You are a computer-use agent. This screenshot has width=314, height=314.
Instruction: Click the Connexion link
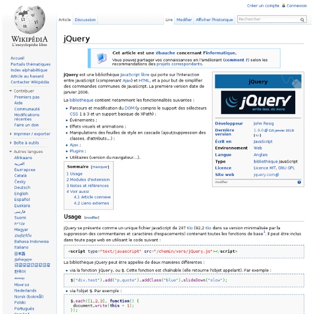296,6
